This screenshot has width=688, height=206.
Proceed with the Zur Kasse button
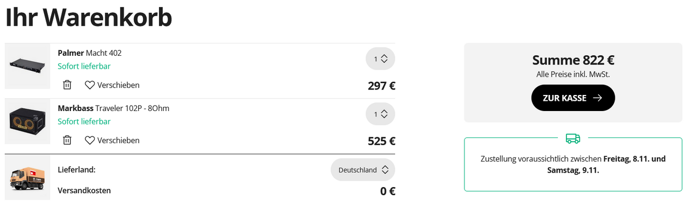click(573, 98)
